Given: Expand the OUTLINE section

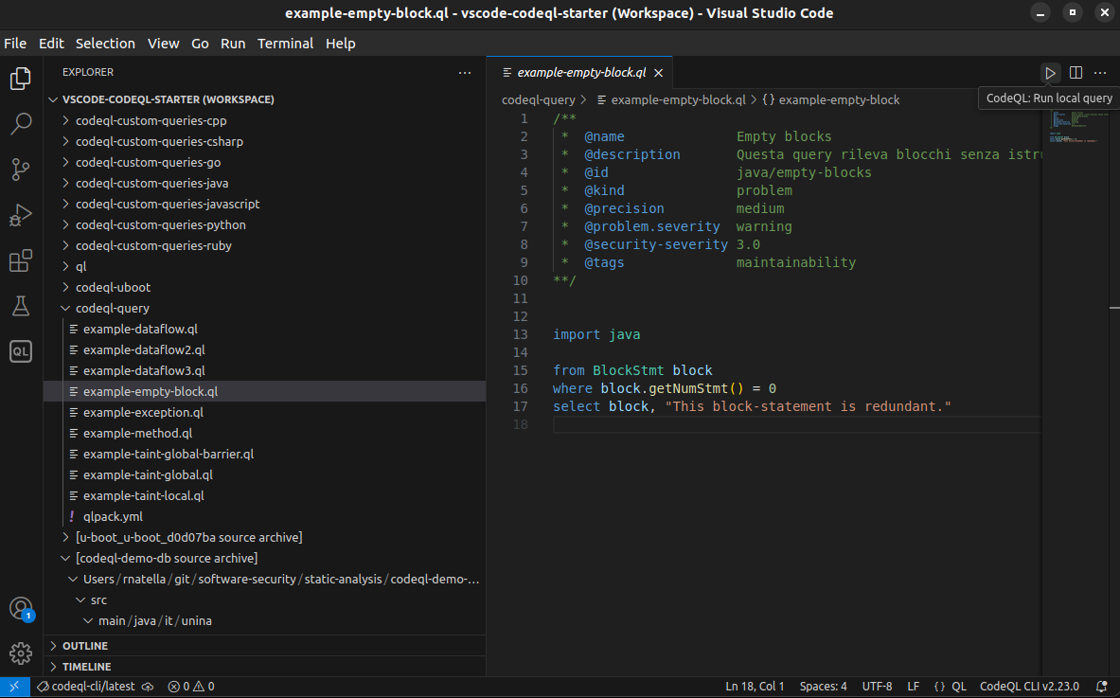Looking at the screenshot, I should point(265,646).
